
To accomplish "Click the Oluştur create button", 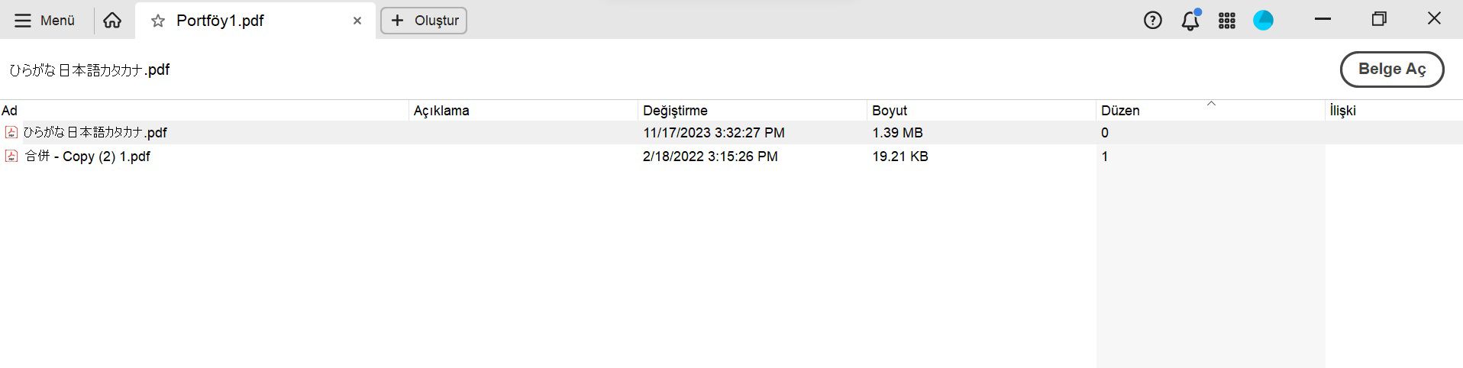I will coord(424,21).
